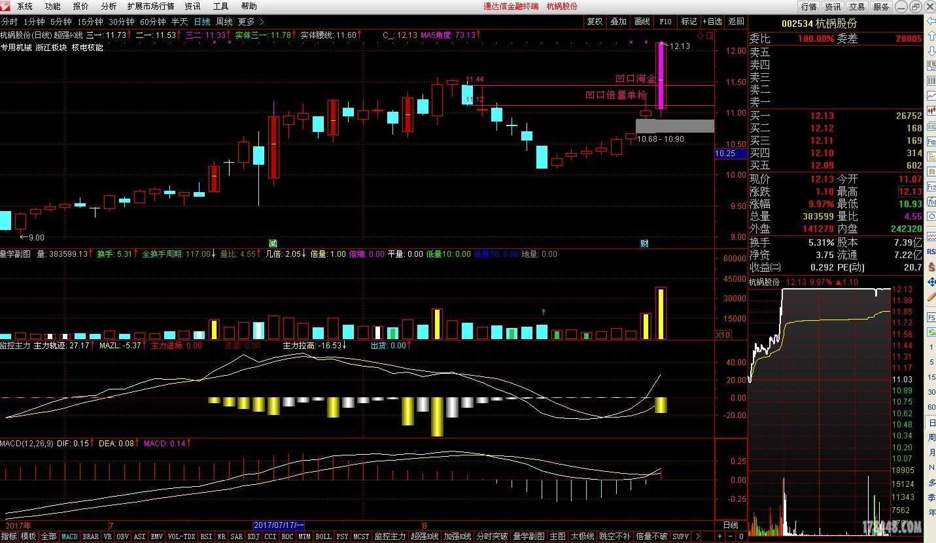
Task: Click the 核电核能 sector tag
Action: pyautogui.click(x=88, y=48)
